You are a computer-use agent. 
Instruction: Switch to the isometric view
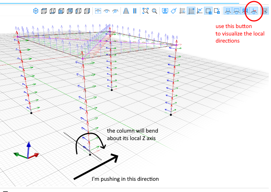pos(36,11)
